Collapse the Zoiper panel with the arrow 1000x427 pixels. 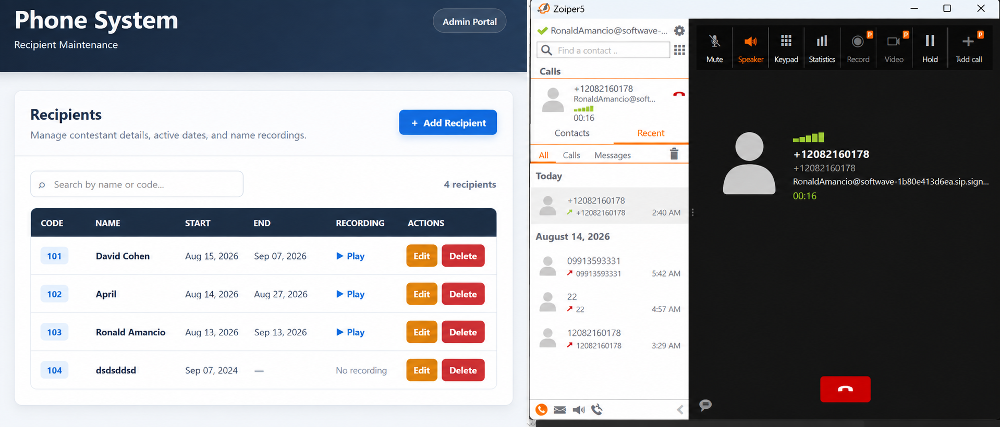(x=680, y=410)
